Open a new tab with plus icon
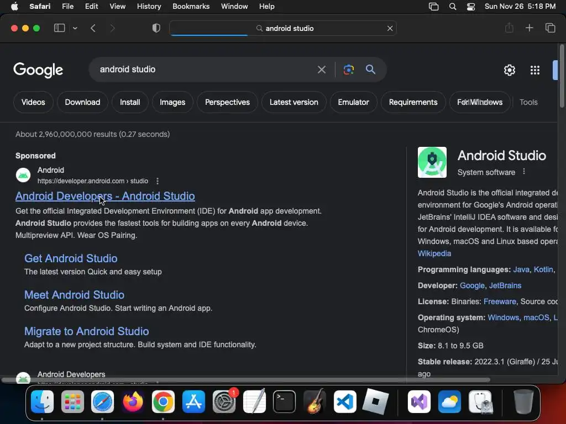Viewport: 566px width, 424px height. coord(529,28)
